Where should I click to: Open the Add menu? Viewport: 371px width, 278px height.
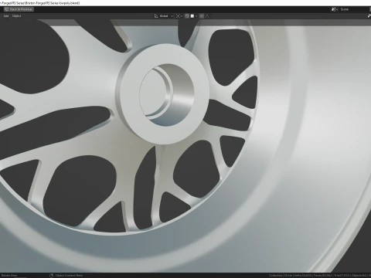click(x=6, y=16)
